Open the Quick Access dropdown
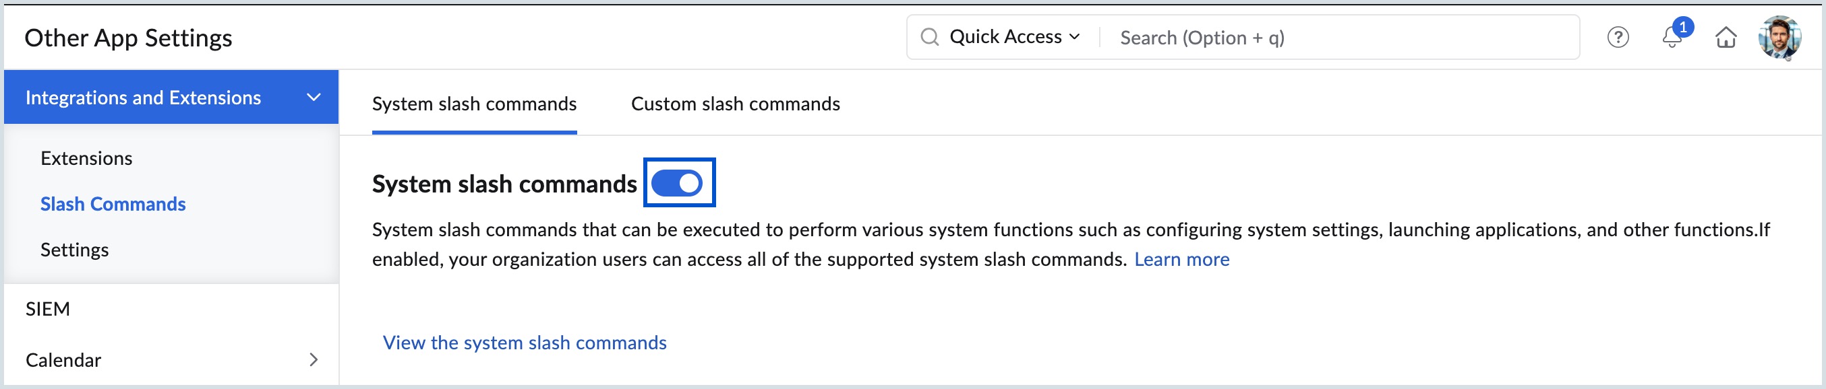The image size is (1826, 389). click(1013, 36)
